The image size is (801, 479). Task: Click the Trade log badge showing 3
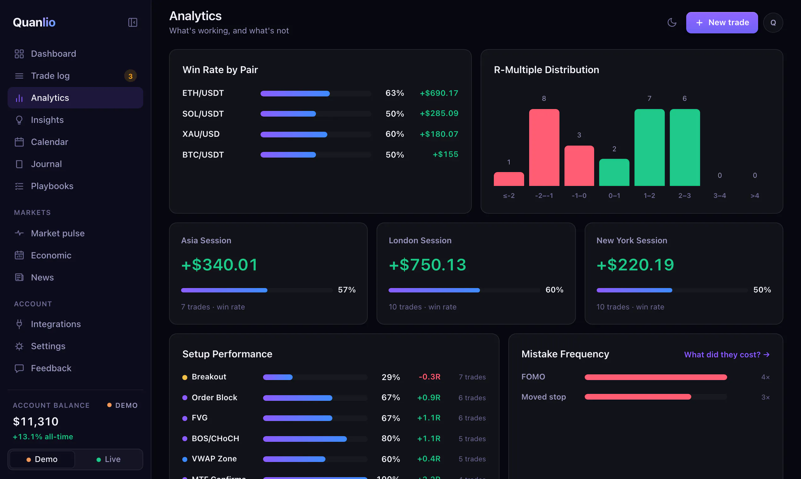click(x=131, y=76)
